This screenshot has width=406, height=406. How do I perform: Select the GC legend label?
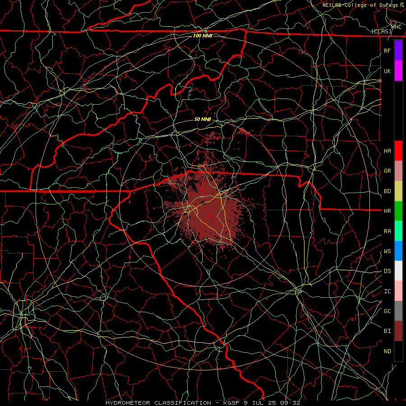click(x=388, y=311)
